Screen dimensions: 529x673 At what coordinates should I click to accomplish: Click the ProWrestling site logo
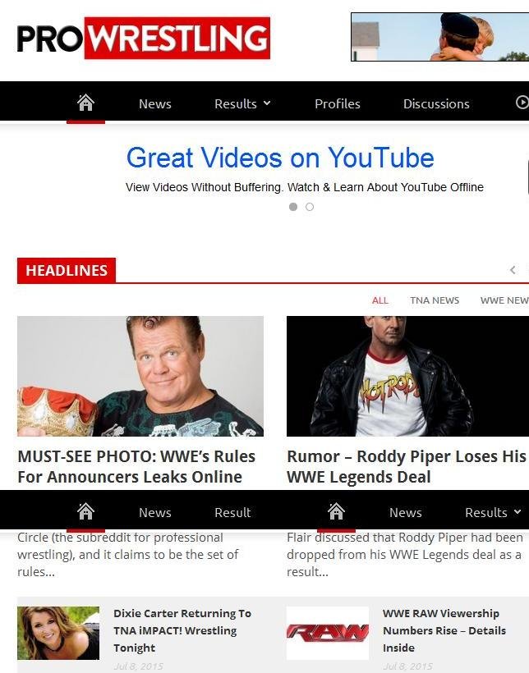point(144,39)
